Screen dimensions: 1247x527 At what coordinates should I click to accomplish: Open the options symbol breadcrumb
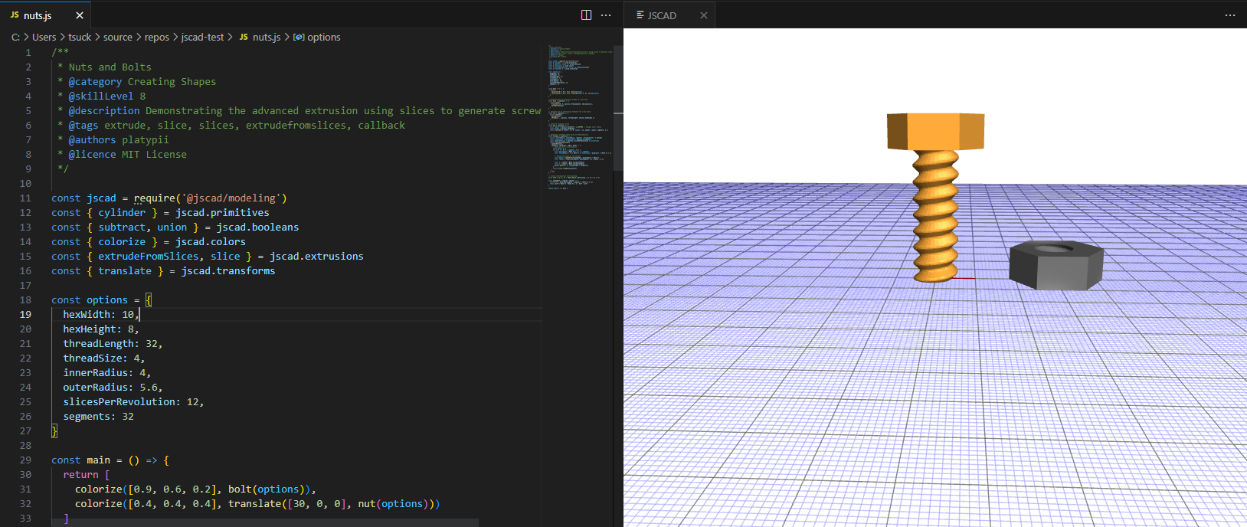[317, 37]
